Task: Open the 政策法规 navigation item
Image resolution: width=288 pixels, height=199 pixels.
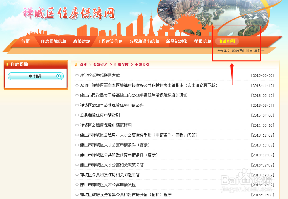Action: [82, 41]
